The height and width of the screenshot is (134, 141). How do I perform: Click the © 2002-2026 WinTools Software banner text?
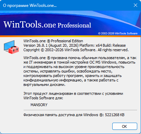[118, 33]
